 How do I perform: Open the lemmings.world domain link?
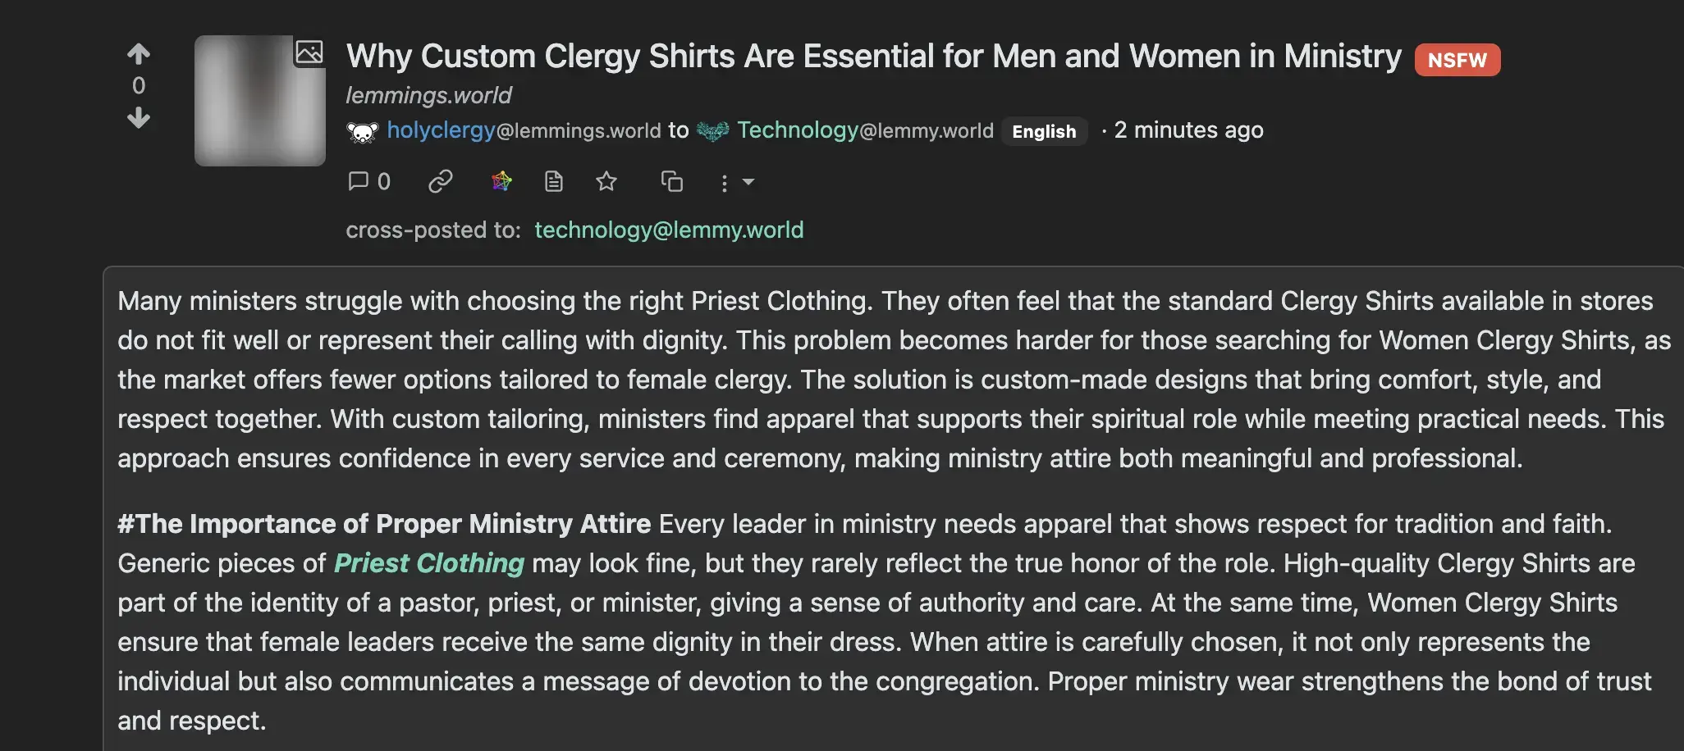click(x=428, y=95)
